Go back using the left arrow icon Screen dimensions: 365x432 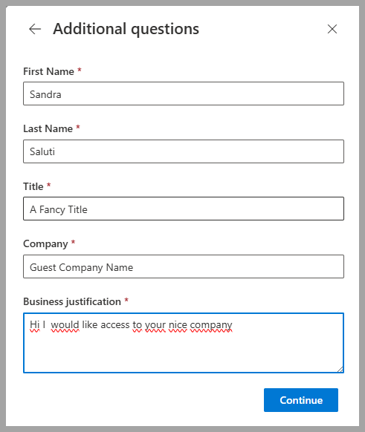click(x=35, y=29)
